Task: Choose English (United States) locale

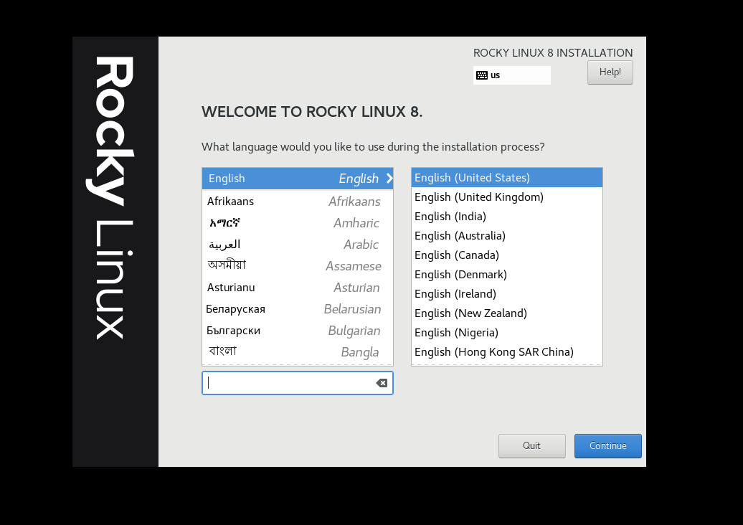Action: (507, 178)
